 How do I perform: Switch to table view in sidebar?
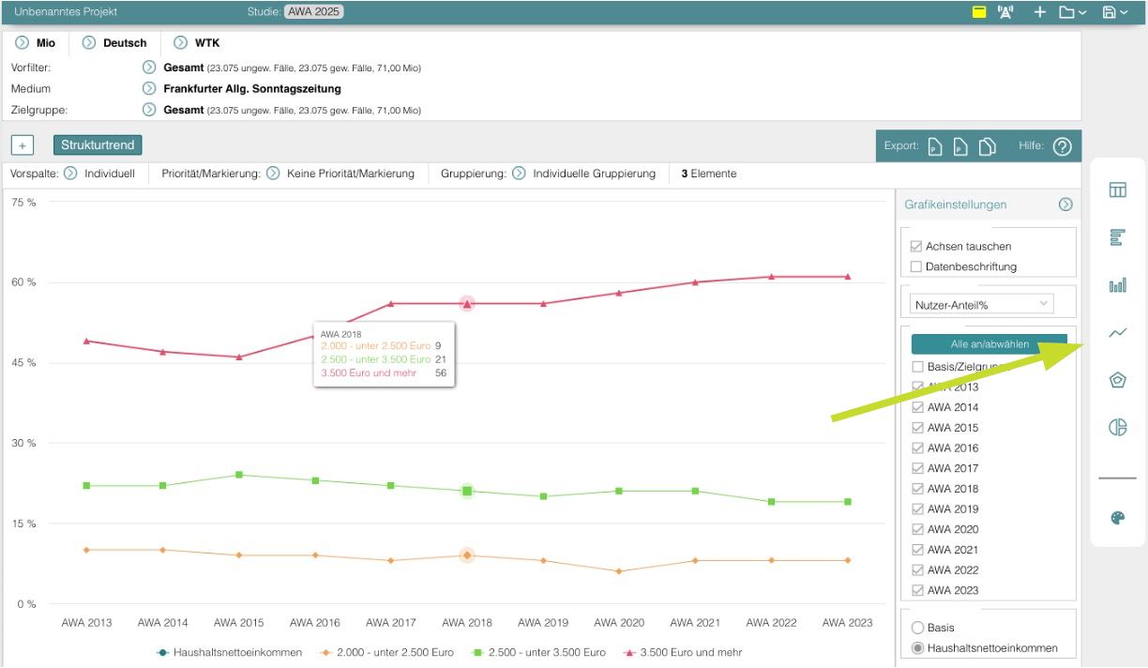tap(1117, 190)
